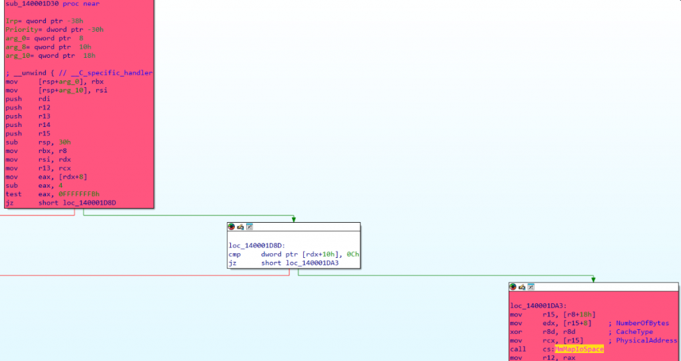Click group nodes icon on loc_140001DA3 block
This screenshot has height=361, width=681.
click(531, 287)
